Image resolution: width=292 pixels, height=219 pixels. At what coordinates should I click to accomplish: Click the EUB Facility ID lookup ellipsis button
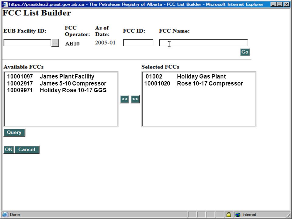click(55, 43)
